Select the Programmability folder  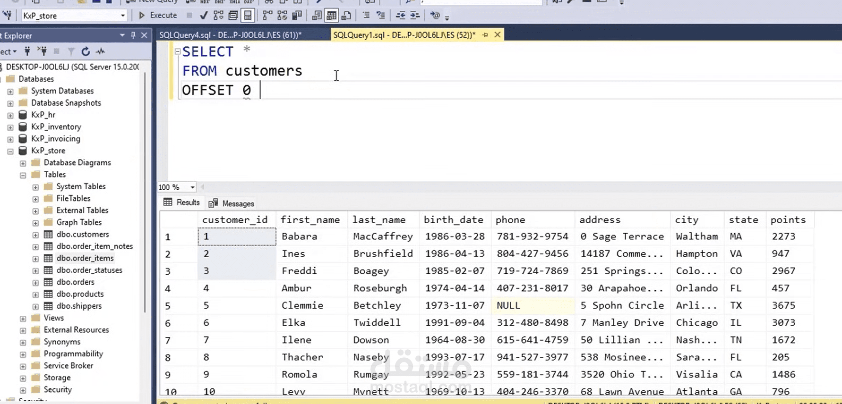coord(73,354)
